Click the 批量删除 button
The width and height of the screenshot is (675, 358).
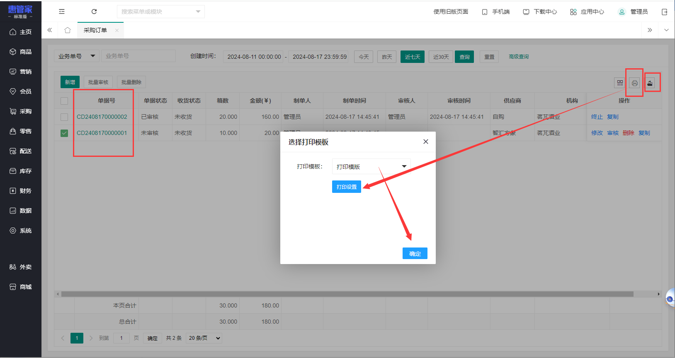point(131,82)
